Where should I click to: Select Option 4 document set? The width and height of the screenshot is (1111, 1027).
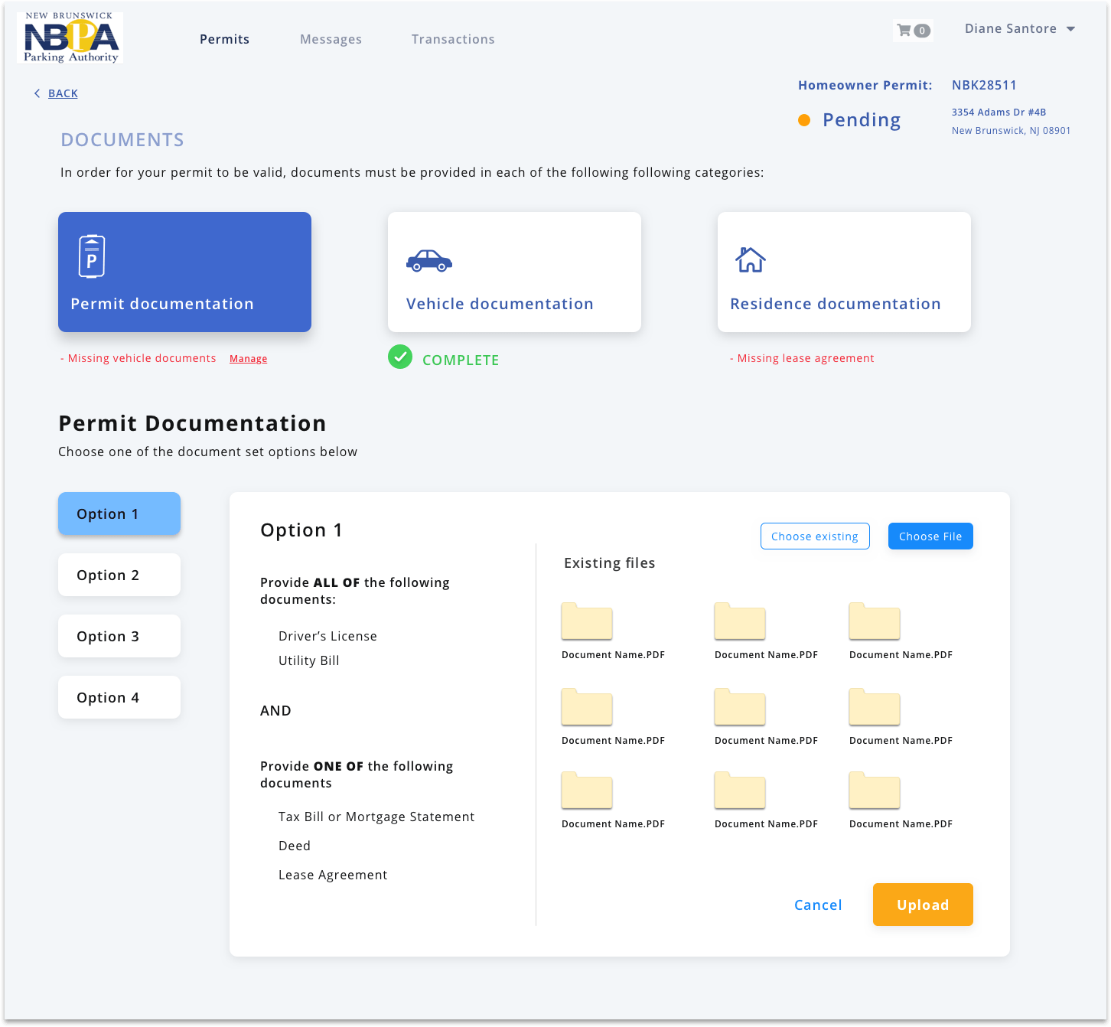point(119,697)
